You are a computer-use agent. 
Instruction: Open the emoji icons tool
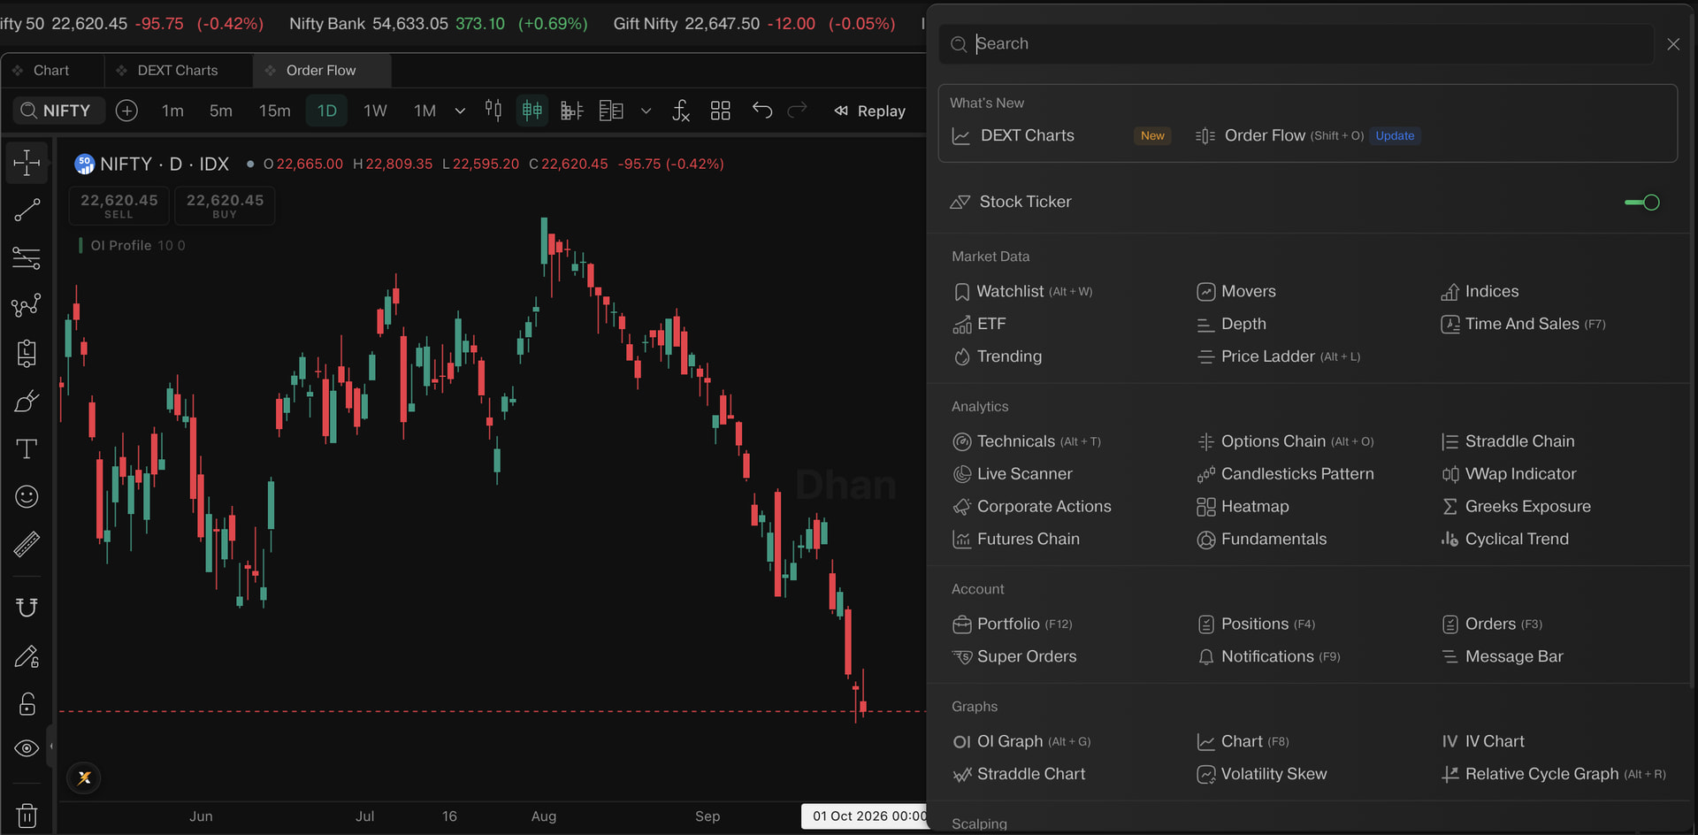27,497
